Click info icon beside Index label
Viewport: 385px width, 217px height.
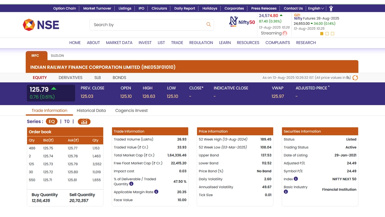click(x=296, y=179)
